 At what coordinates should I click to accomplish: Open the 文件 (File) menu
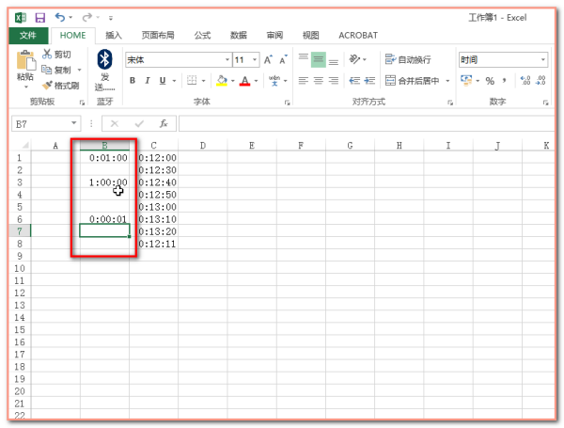click(x=27, y=36)
